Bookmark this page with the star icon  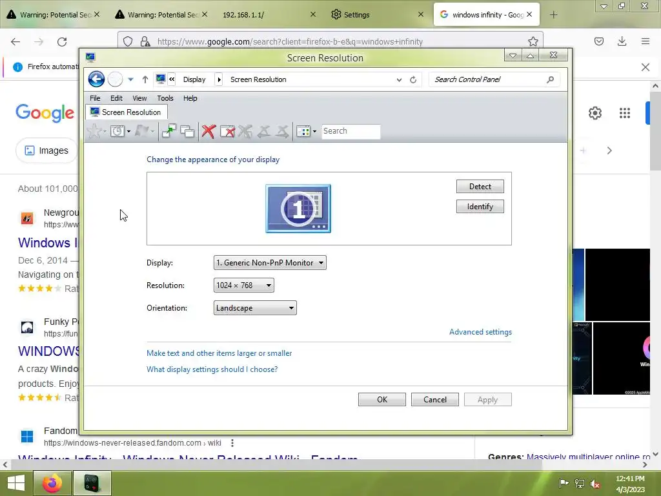coord(533,41)
